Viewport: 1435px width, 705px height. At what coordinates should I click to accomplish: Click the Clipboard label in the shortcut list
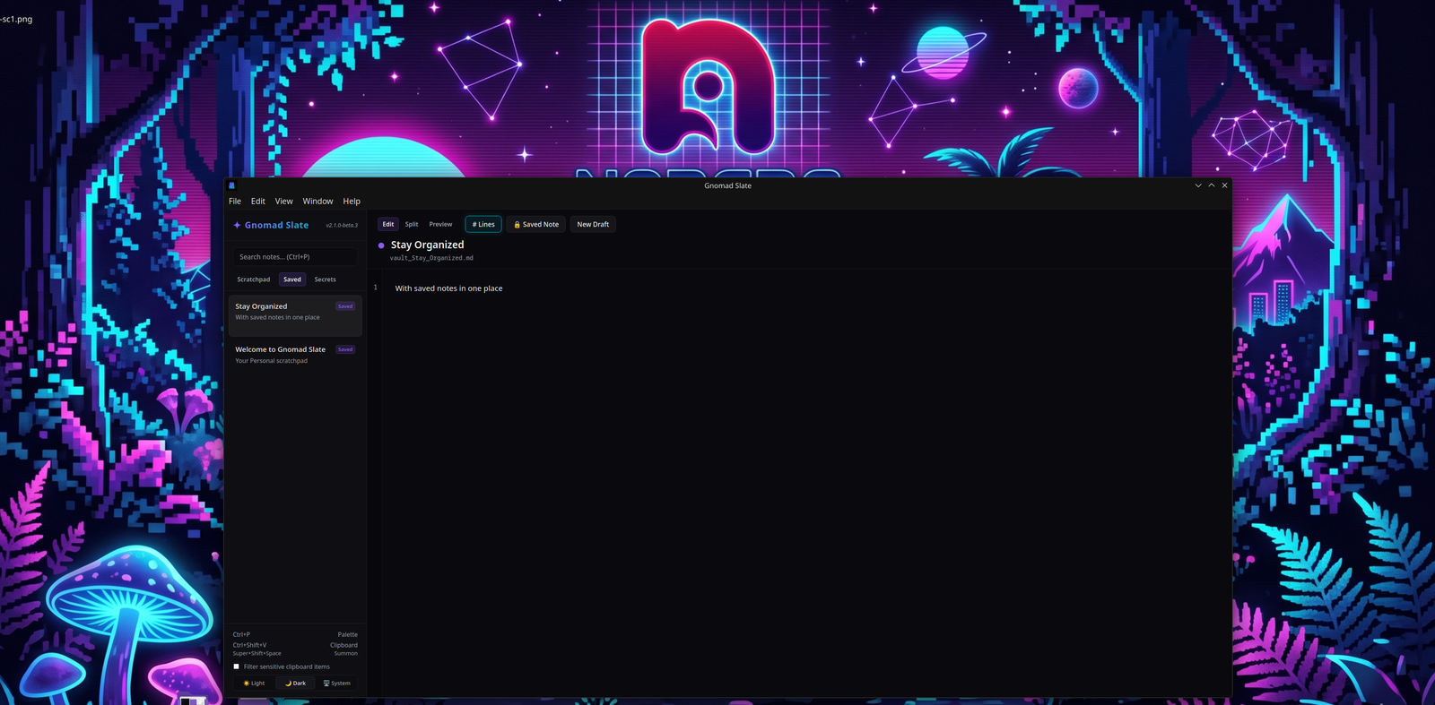(x=344, y=645)
